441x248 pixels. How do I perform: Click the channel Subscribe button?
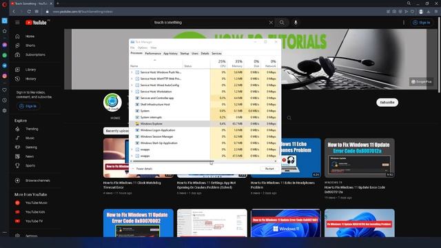pyautogui.click(x=387, y=103)
